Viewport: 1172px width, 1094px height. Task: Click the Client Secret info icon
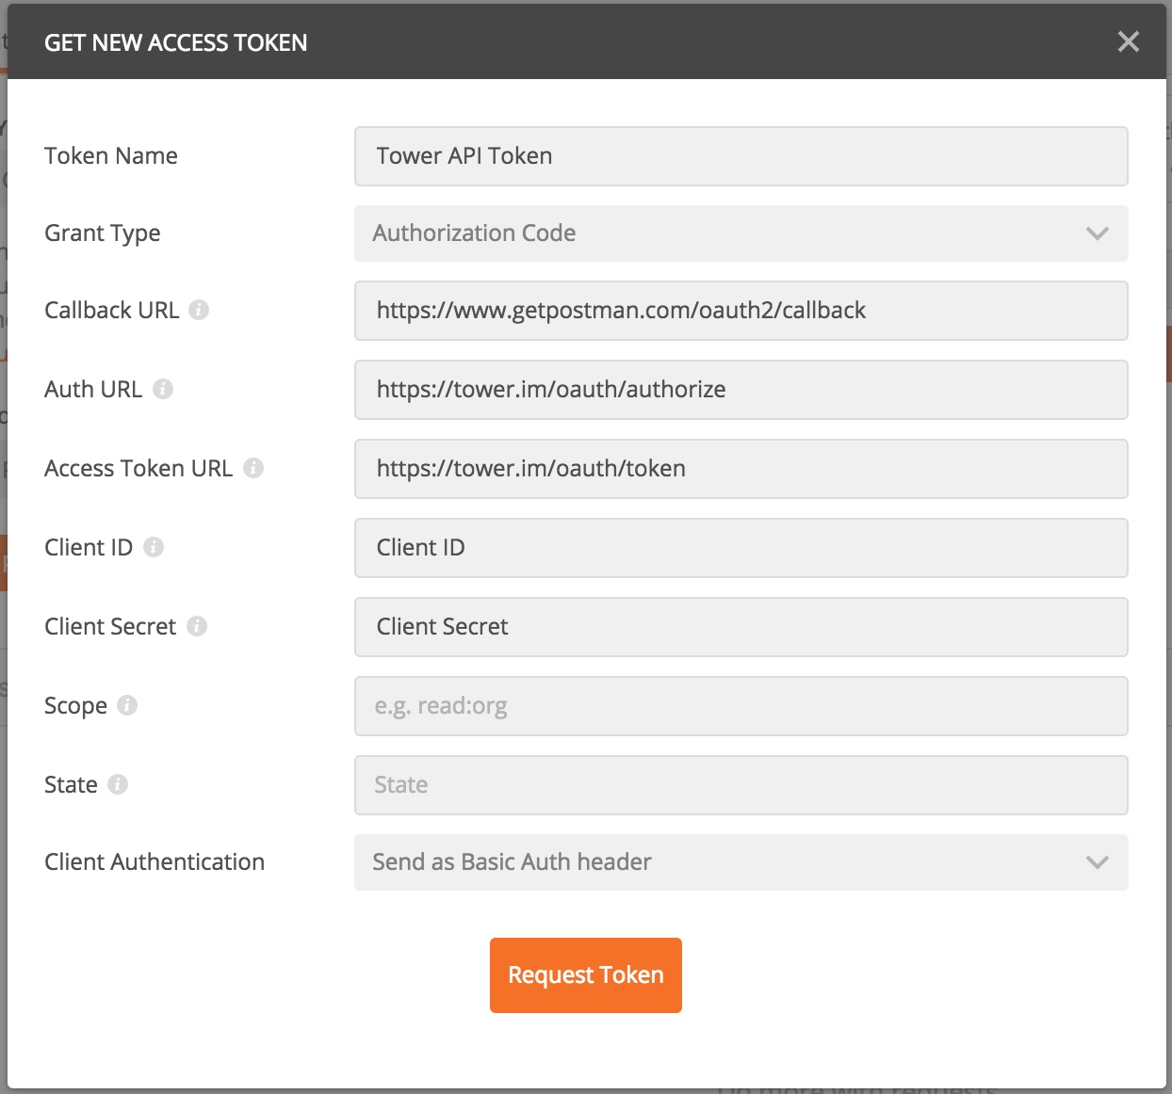click(x=198, y=627)
